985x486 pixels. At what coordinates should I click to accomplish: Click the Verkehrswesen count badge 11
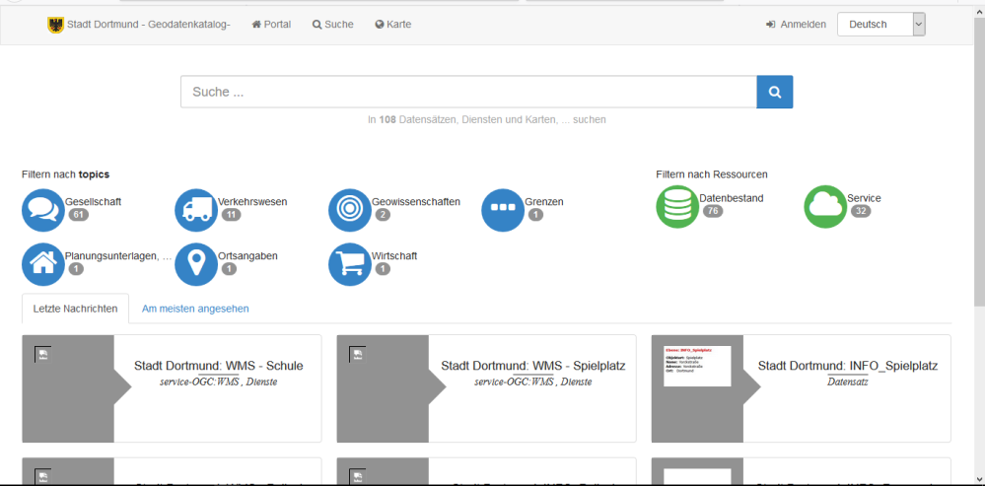coord(231,215)
